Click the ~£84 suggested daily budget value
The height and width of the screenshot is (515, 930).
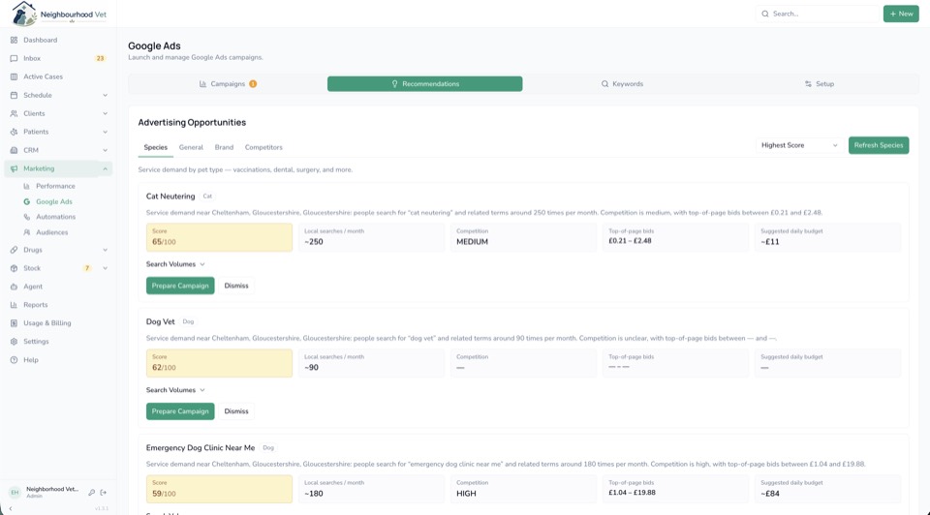770,494
